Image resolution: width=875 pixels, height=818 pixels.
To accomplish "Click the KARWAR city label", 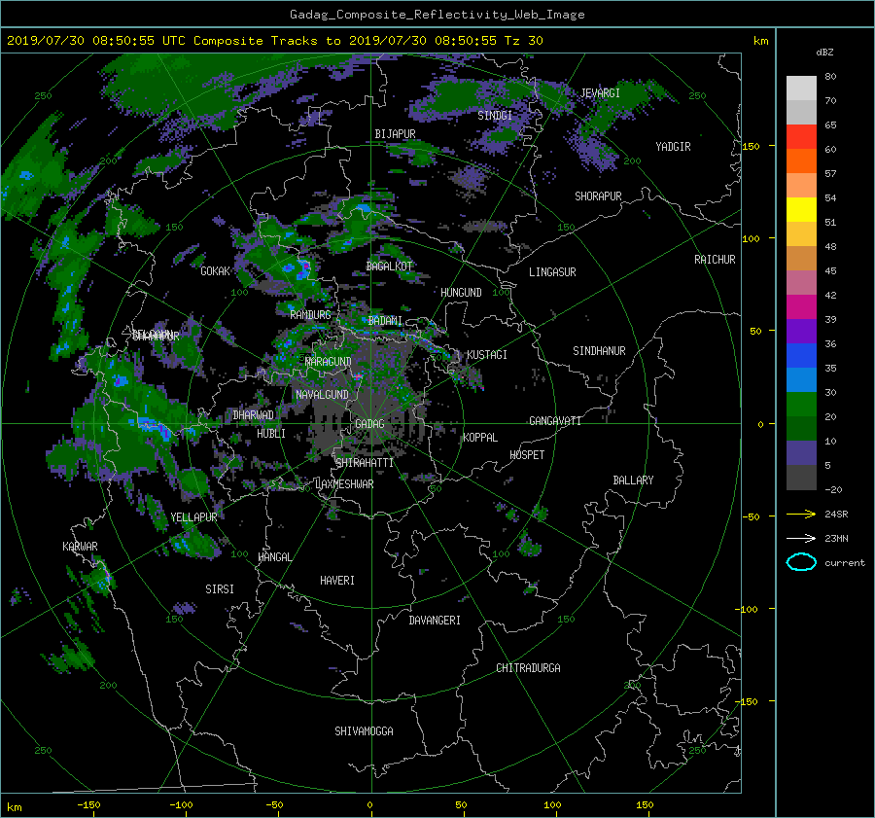I will coord(80,547).
